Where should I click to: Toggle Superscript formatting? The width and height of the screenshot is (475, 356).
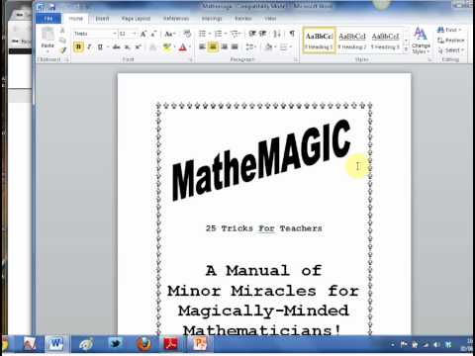(x=139, y=46)
